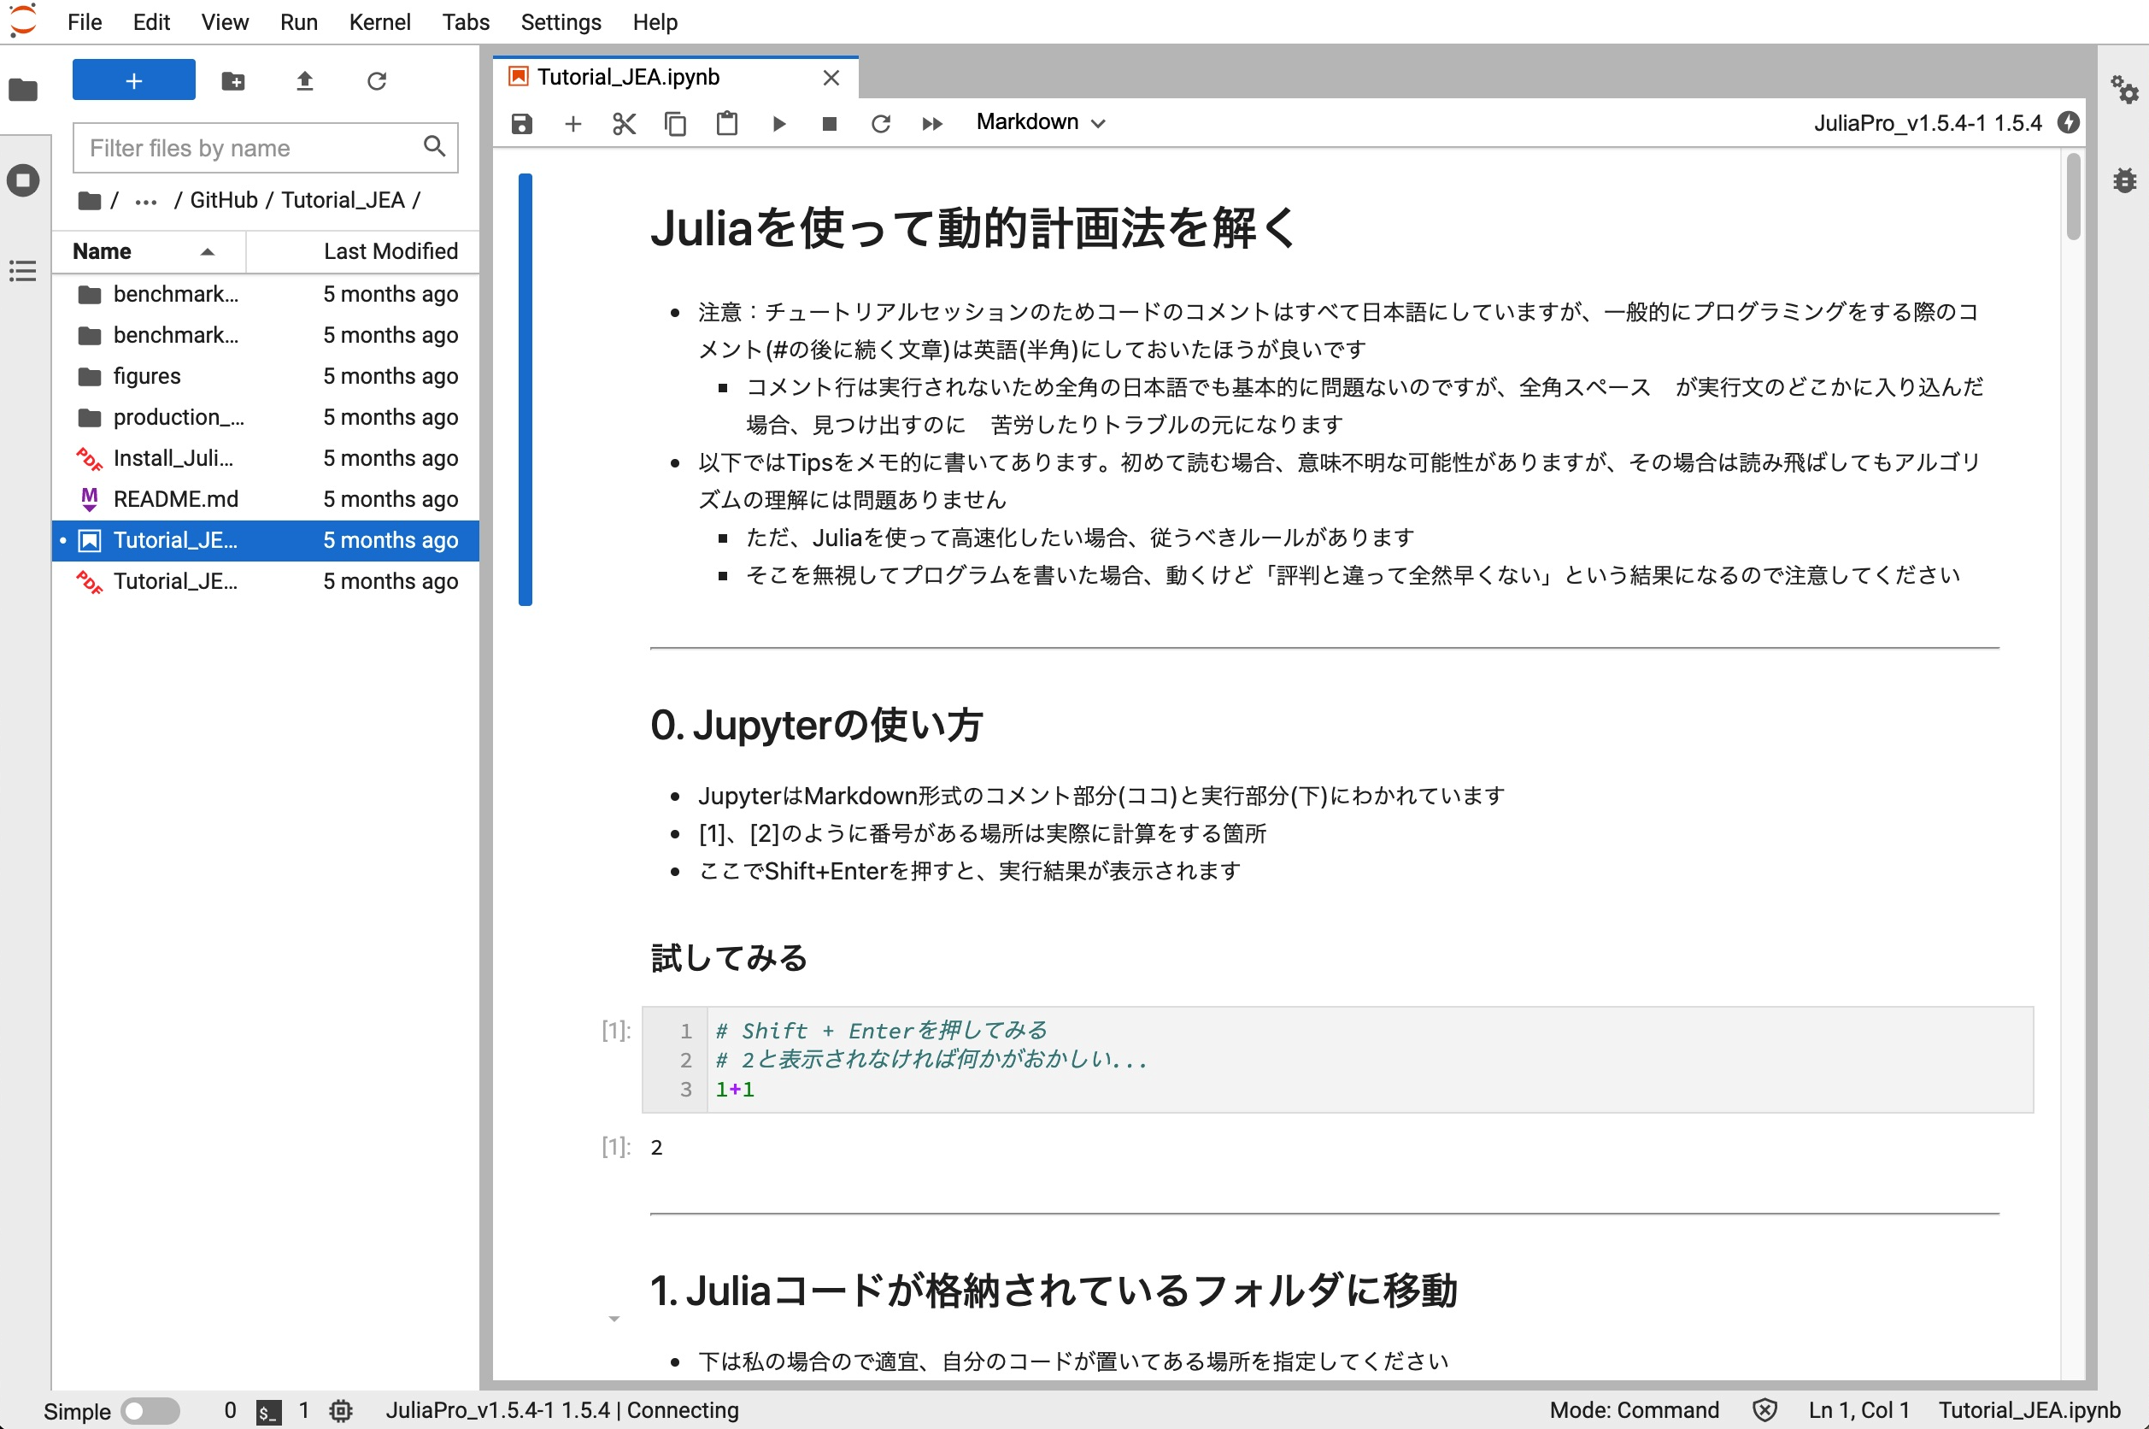This screenshot has width=2149, height=1429.
Task: Expand the breadcrumb ellipsis path
Action: (x=146, y=201)
